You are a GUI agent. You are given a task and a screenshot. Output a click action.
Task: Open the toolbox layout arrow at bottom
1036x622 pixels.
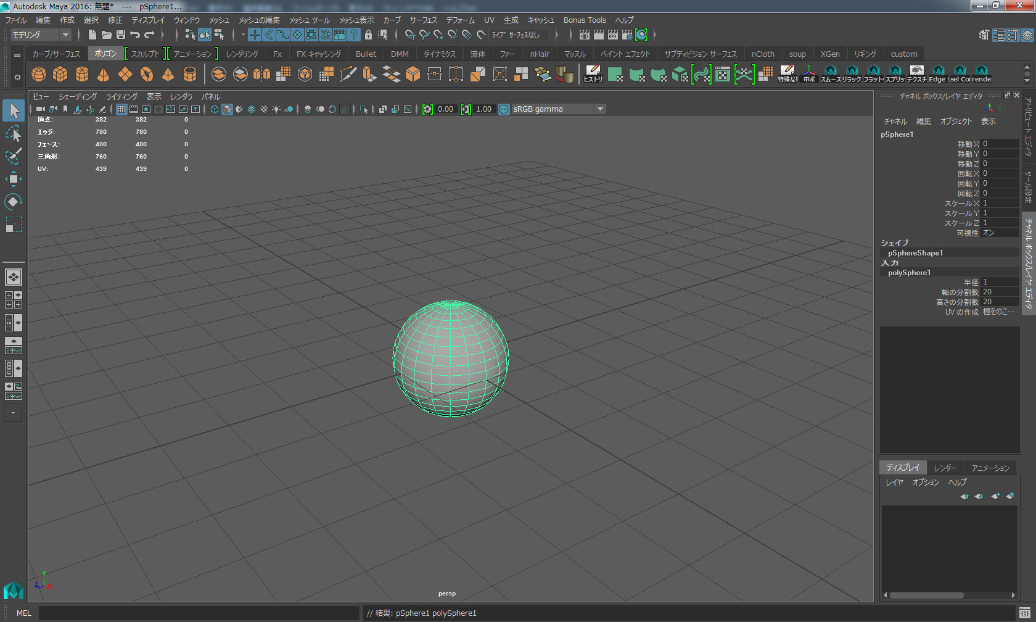click(x=13, y=413)
